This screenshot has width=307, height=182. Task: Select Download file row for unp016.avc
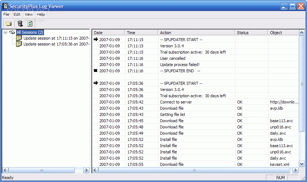[195, 127]
